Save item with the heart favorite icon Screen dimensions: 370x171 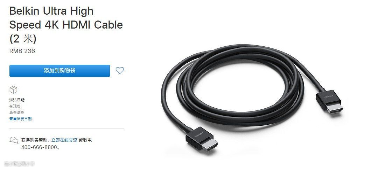[x=120, y=70]
